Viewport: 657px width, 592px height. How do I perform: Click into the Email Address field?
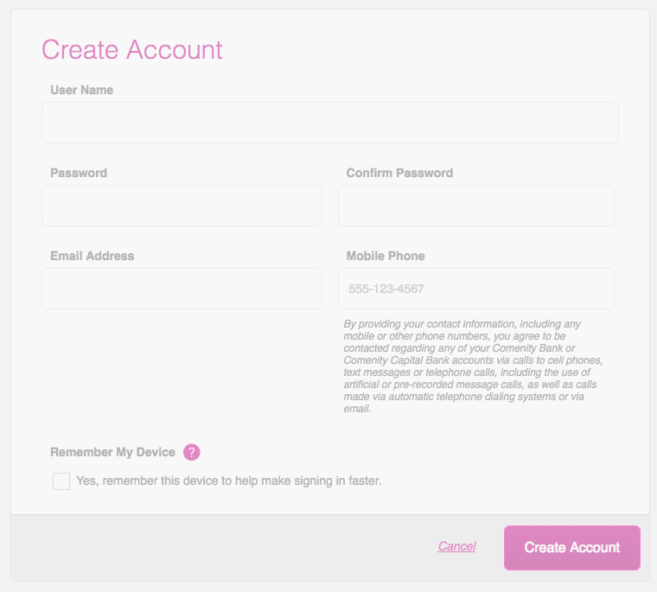click(182, 289)
